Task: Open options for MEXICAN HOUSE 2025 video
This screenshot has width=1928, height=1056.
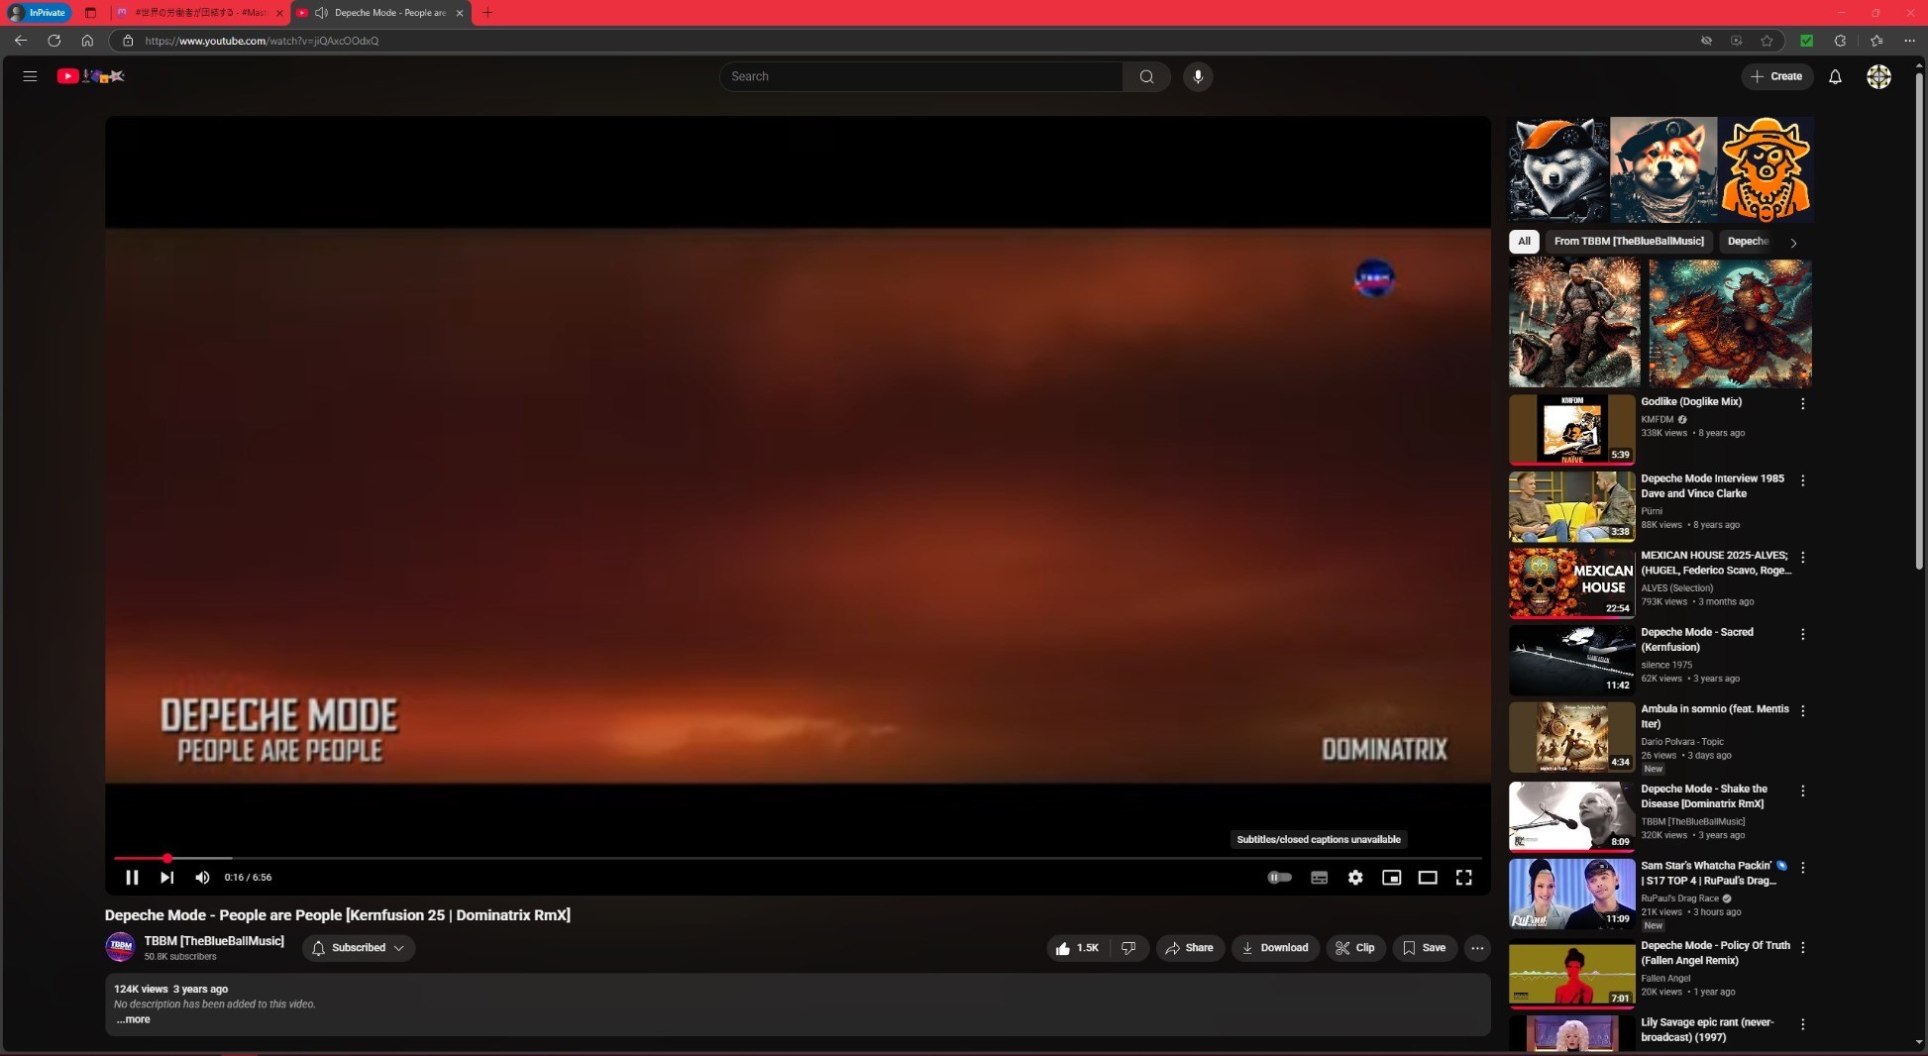Action: point(1802,558)
